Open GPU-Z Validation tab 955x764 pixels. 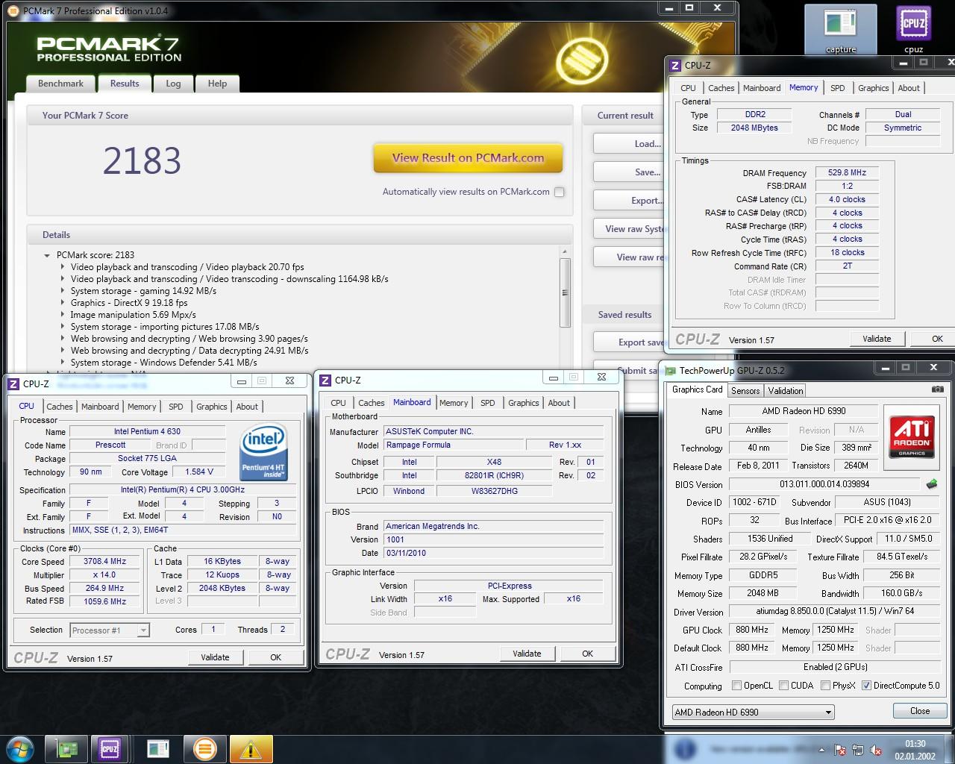(x=786, y=390)
